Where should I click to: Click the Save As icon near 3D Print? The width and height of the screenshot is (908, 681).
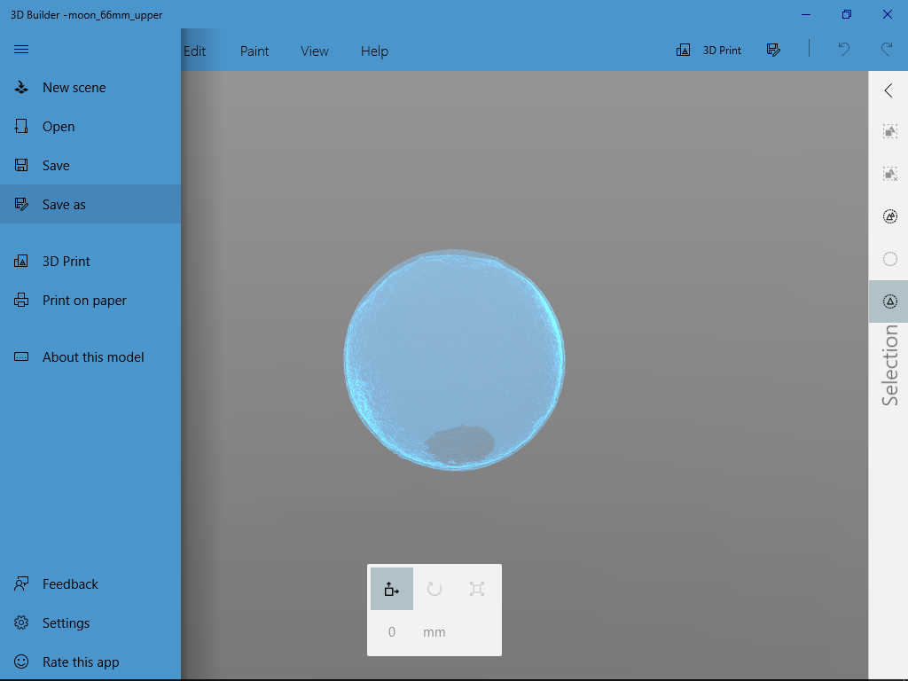tap(773, 50)
